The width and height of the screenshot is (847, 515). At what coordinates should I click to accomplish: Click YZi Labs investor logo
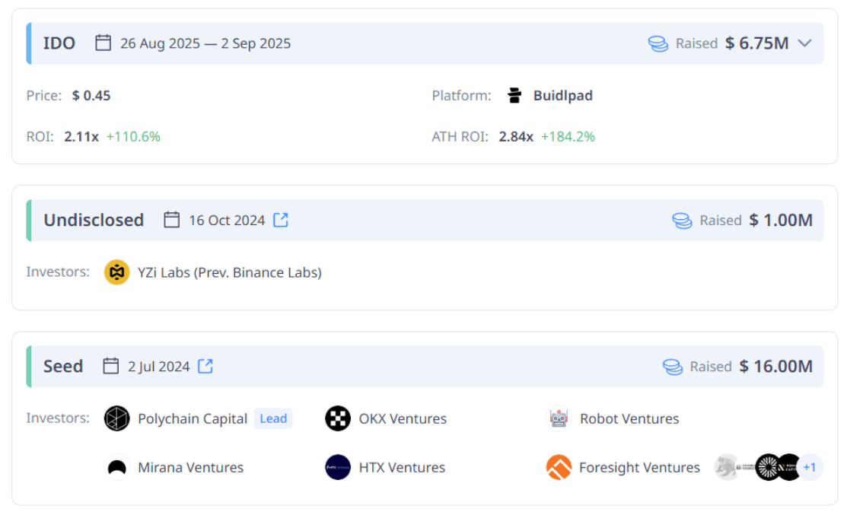click(x=116, y=272)
